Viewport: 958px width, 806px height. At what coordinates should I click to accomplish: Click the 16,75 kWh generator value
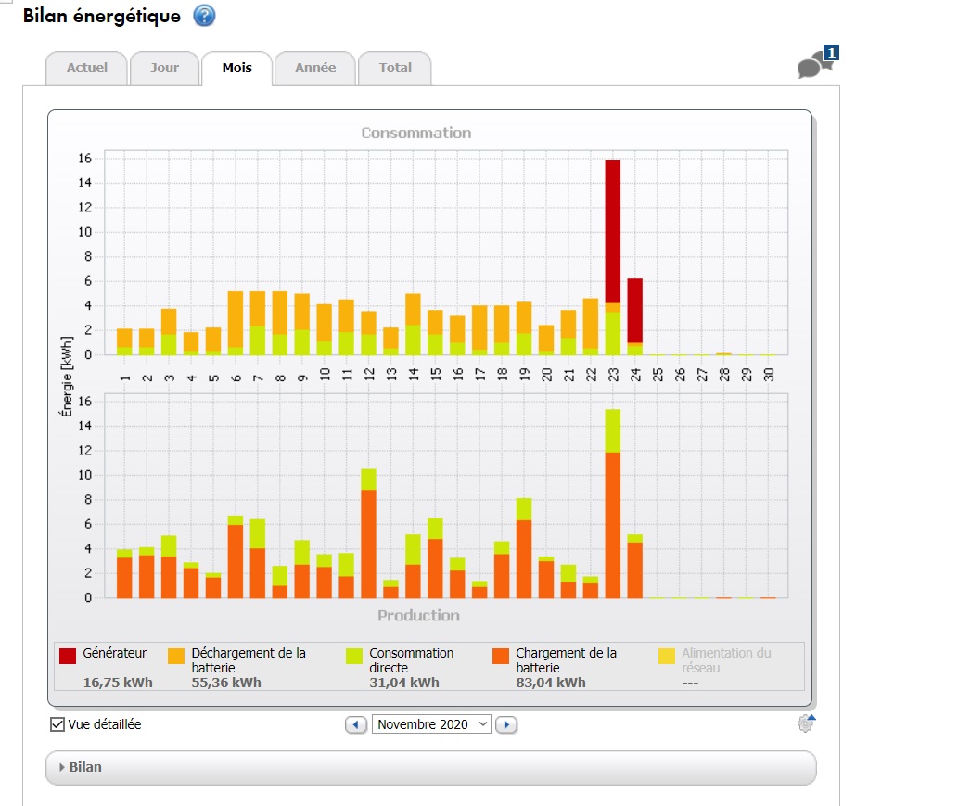click(118, 683)
